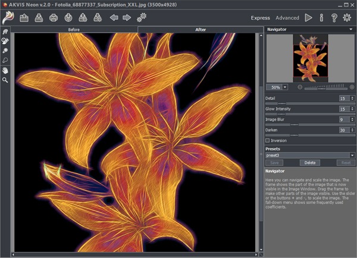Collapse the Navigator panel arrow
This screenshot has height=258, width=357.
pos(352,29)
